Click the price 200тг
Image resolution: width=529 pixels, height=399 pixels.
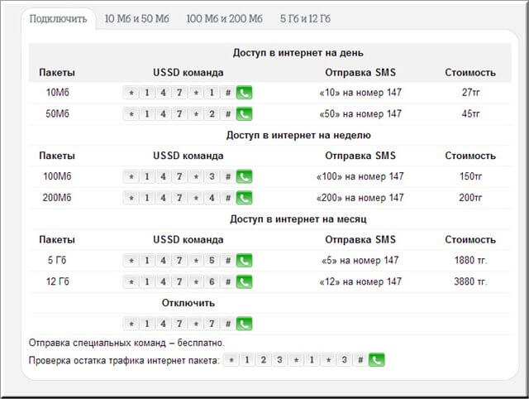click(x=470, y=197)
